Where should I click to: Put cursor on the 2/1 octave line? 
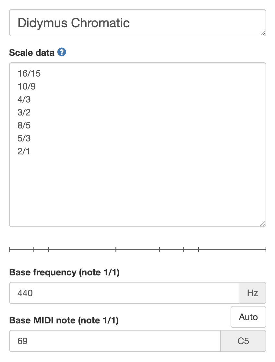[x=24, y=151]
